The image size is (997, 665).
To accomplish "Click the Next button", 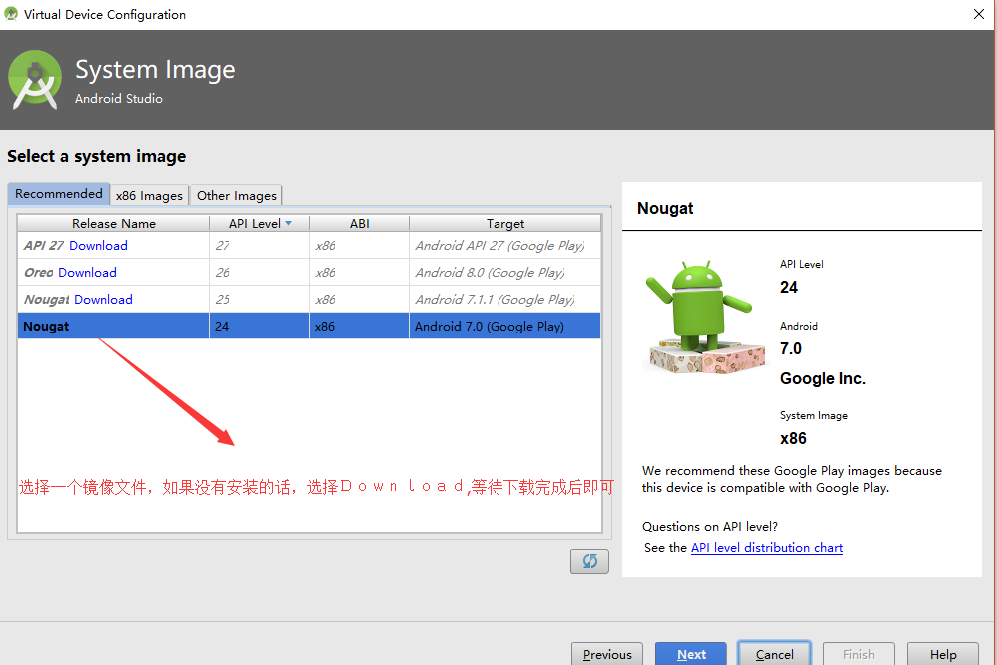I will [691, 654].
